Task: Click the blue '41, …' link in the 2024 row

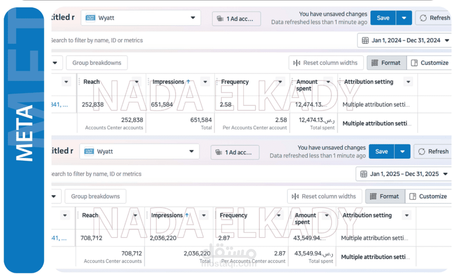Action: click(60, 104)
